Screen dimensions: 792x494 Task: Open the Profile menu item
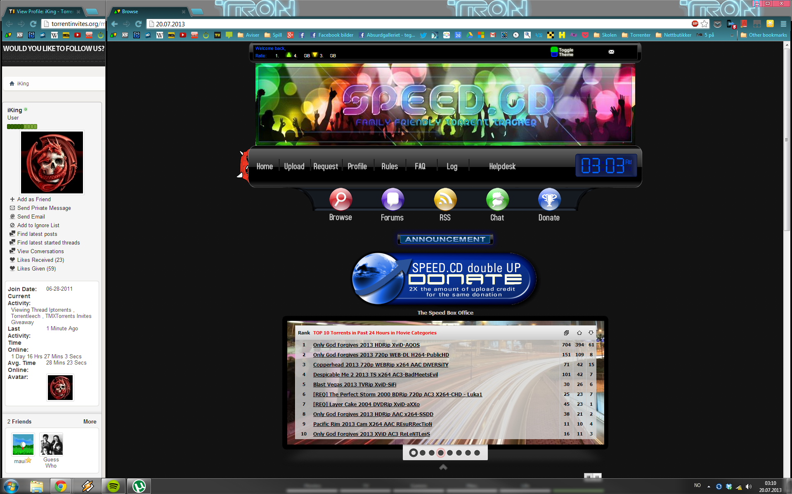pyautogui.click(x=357, y=167)
